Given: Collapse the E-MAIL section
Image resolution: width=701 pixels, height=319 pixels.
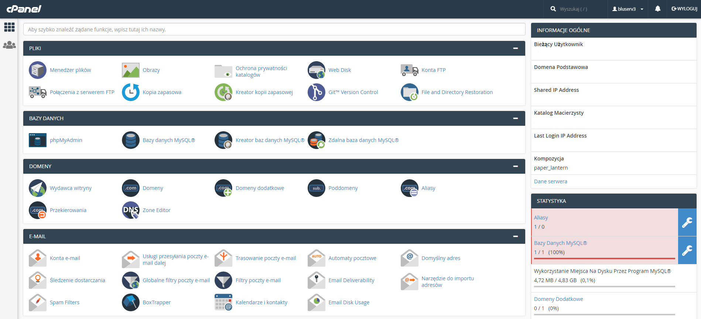Looking at the screenshot, I should [515, 236].
